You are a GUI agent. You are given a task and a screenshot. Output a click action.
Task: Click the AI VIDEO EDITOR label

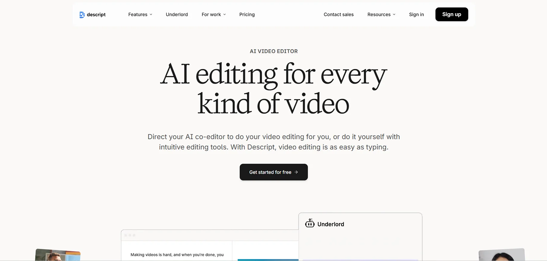(274, 51)
